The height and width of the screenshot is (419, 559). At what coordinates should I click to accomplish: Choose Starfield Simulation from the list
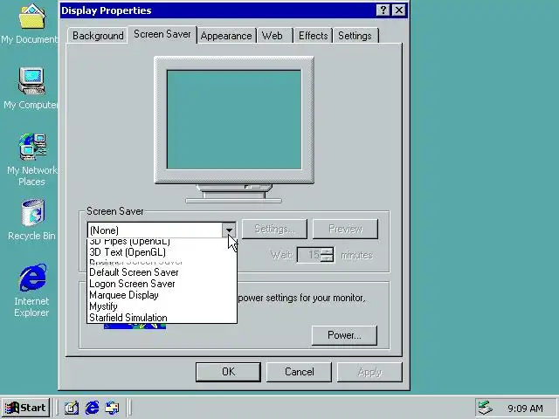tap(162, 318)
